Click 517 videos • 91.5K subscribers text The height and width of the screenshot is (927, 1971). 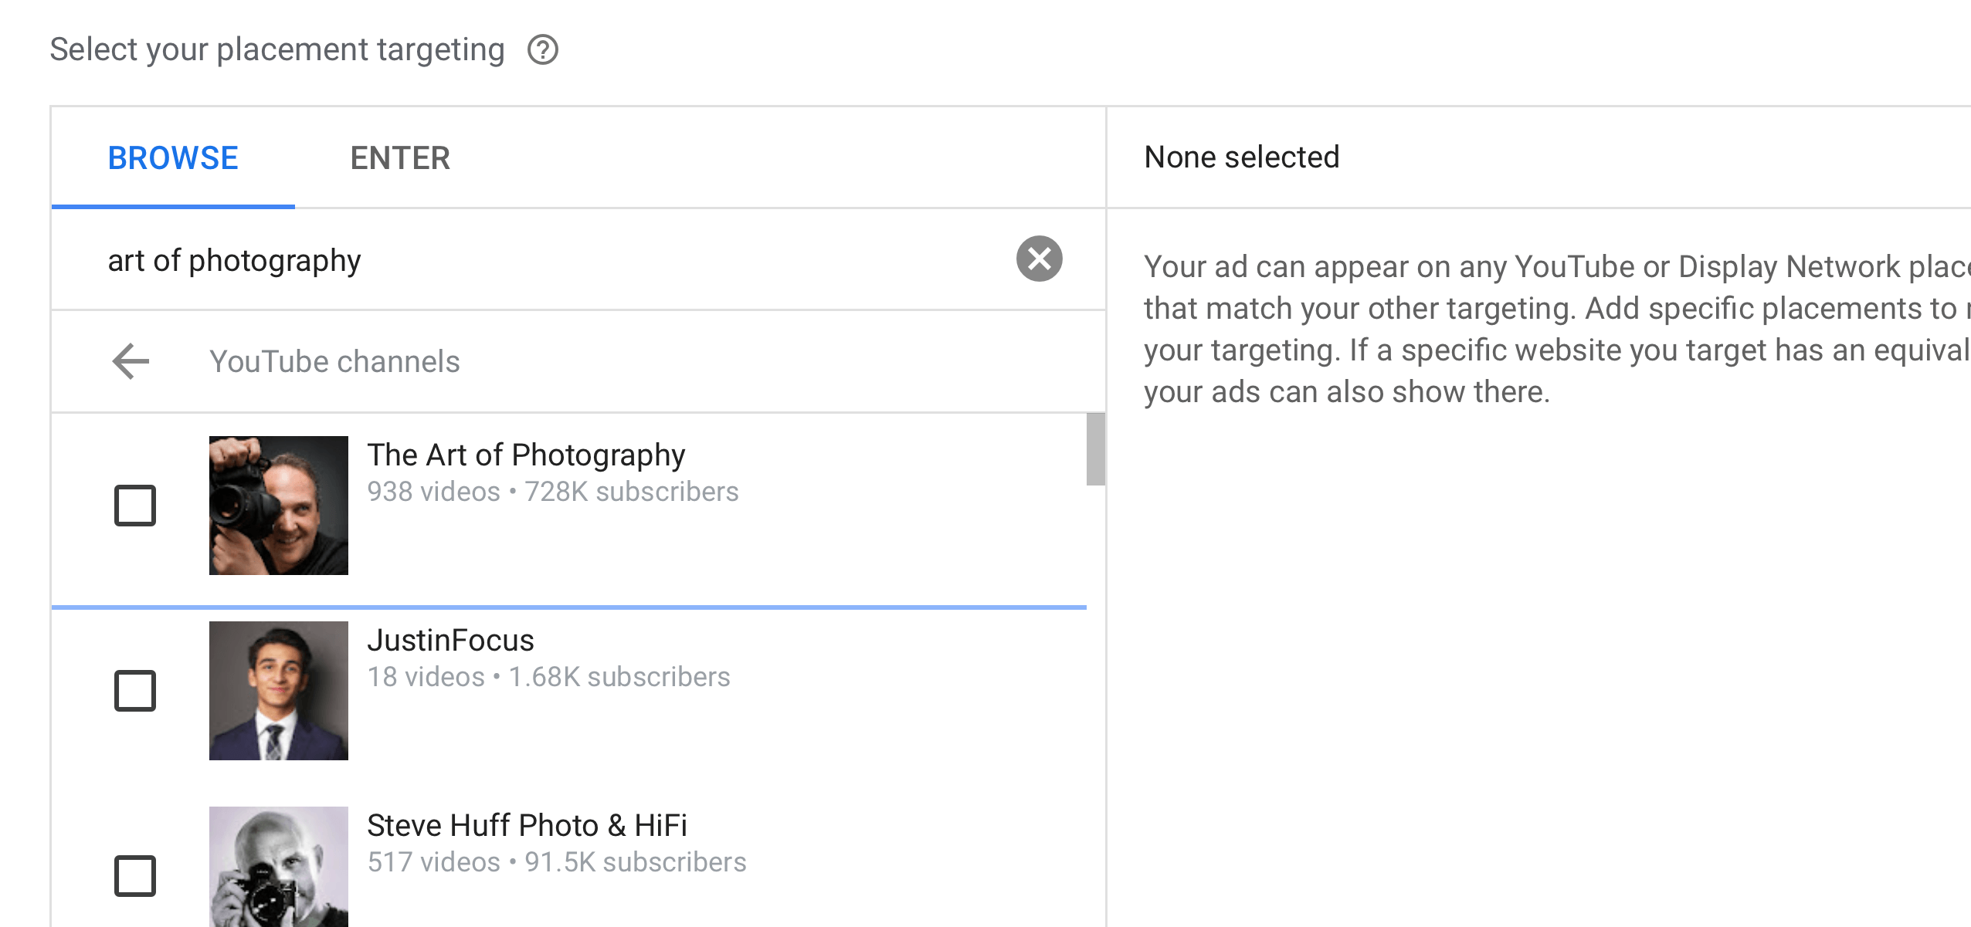556,862
